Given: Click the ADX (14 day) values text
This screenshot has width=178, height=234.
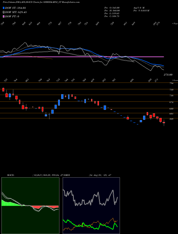Looking at the screenshot, I should 100,175.
